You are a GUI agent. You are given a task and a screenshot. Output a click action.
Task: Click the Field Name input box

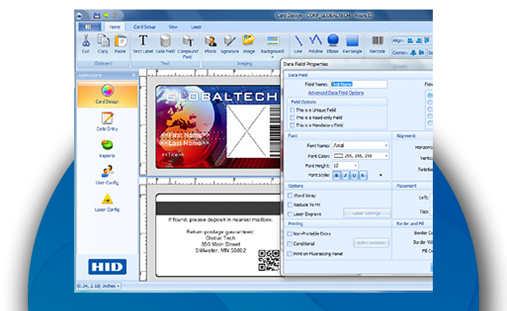pyautogui.click(x=359, y=84)
